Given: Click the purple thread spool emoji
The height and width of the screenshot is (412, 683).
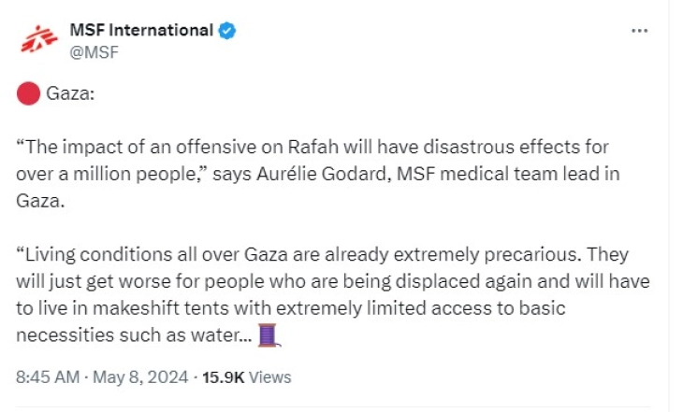Looking at the screenshot, I should (269, 334).
